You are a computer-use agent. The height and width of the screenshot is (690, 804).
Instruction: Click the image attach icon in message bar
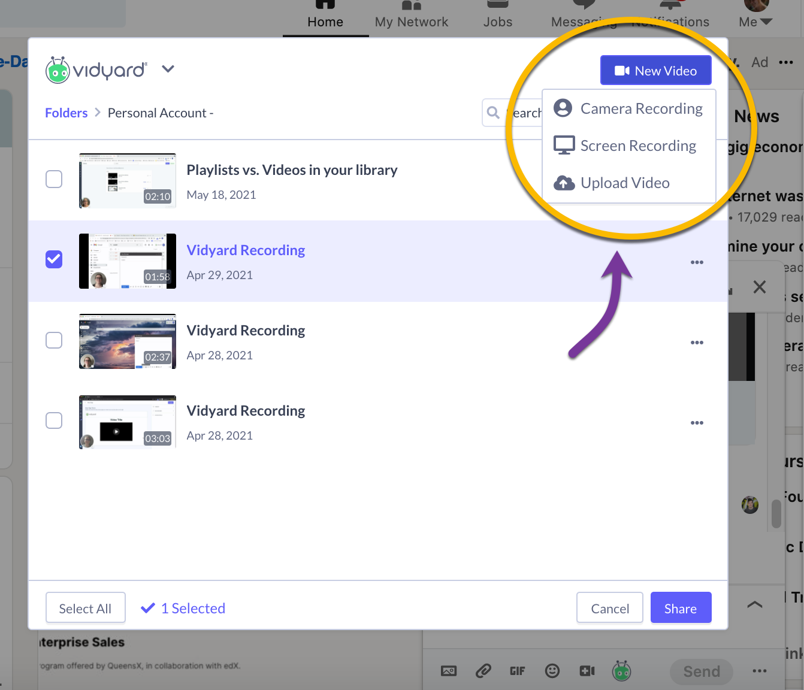(x=449, y=671)
